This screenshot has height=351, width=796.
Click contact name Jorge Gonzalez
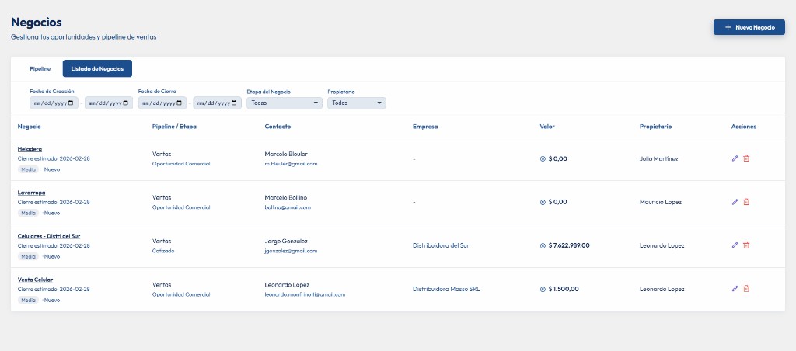286,241
